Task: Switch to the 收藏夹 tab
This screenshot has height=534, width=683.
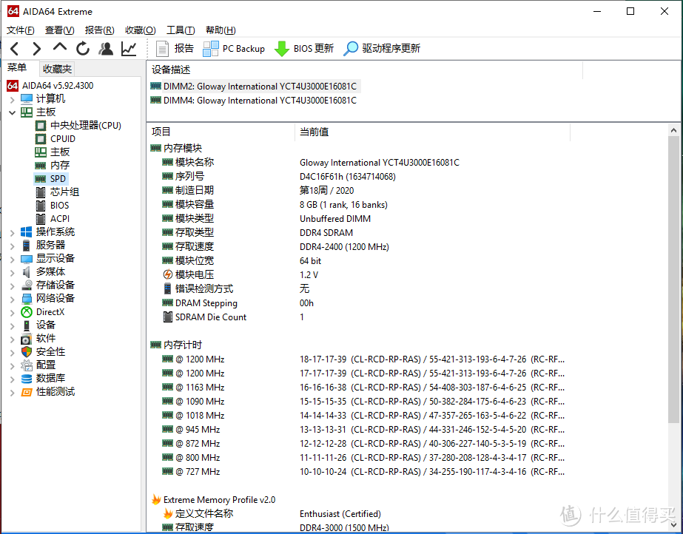Action: coord(57,69)
